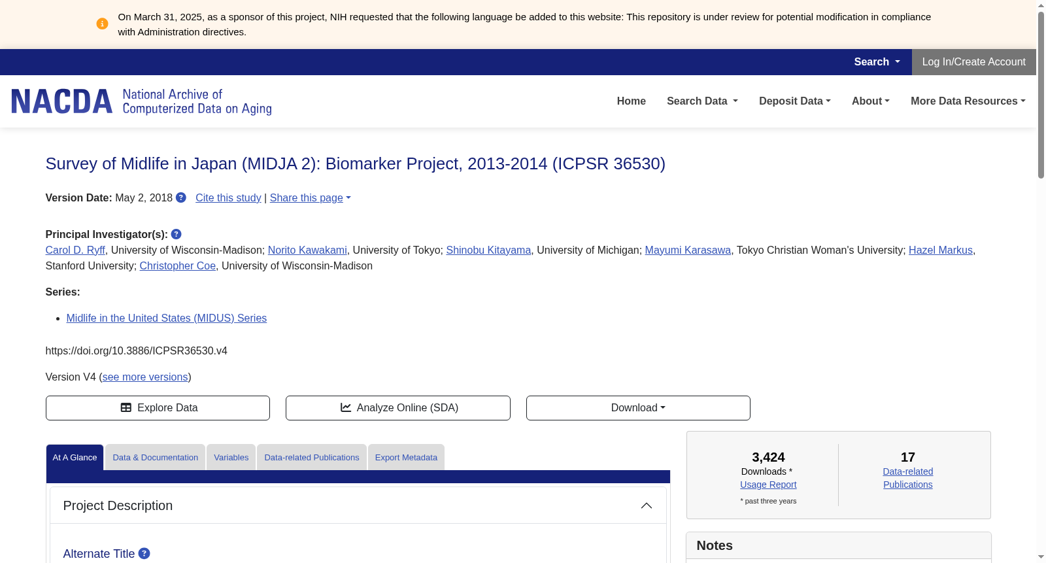Open Alternate Title help icon
The height and width of the screenshot is (563, 1046).
[144, 553]
